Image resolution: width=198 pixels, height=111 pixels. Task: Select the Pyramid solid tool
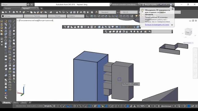pyautogui.click(x=88, y=27)
